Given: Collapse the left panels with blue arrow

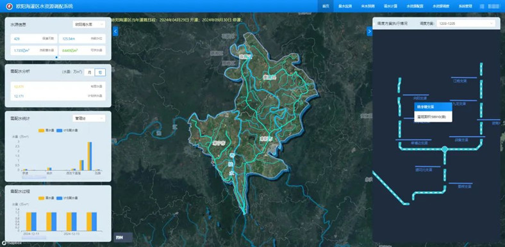Looking at the screenshot, I should pyautogui.click(x=115, y=31).
